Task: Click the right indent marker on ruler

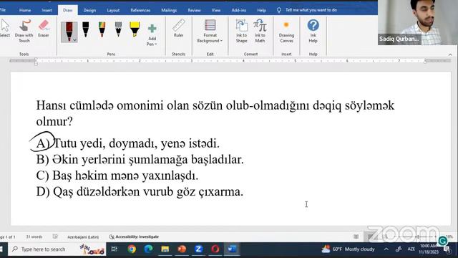Action: click(425, 61)
